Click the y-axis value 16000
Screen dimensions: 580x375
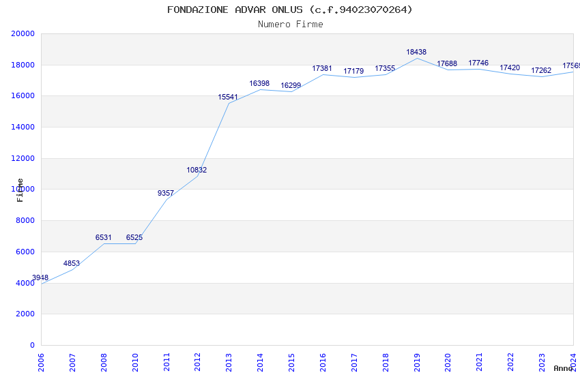click(x=23, y=95)
